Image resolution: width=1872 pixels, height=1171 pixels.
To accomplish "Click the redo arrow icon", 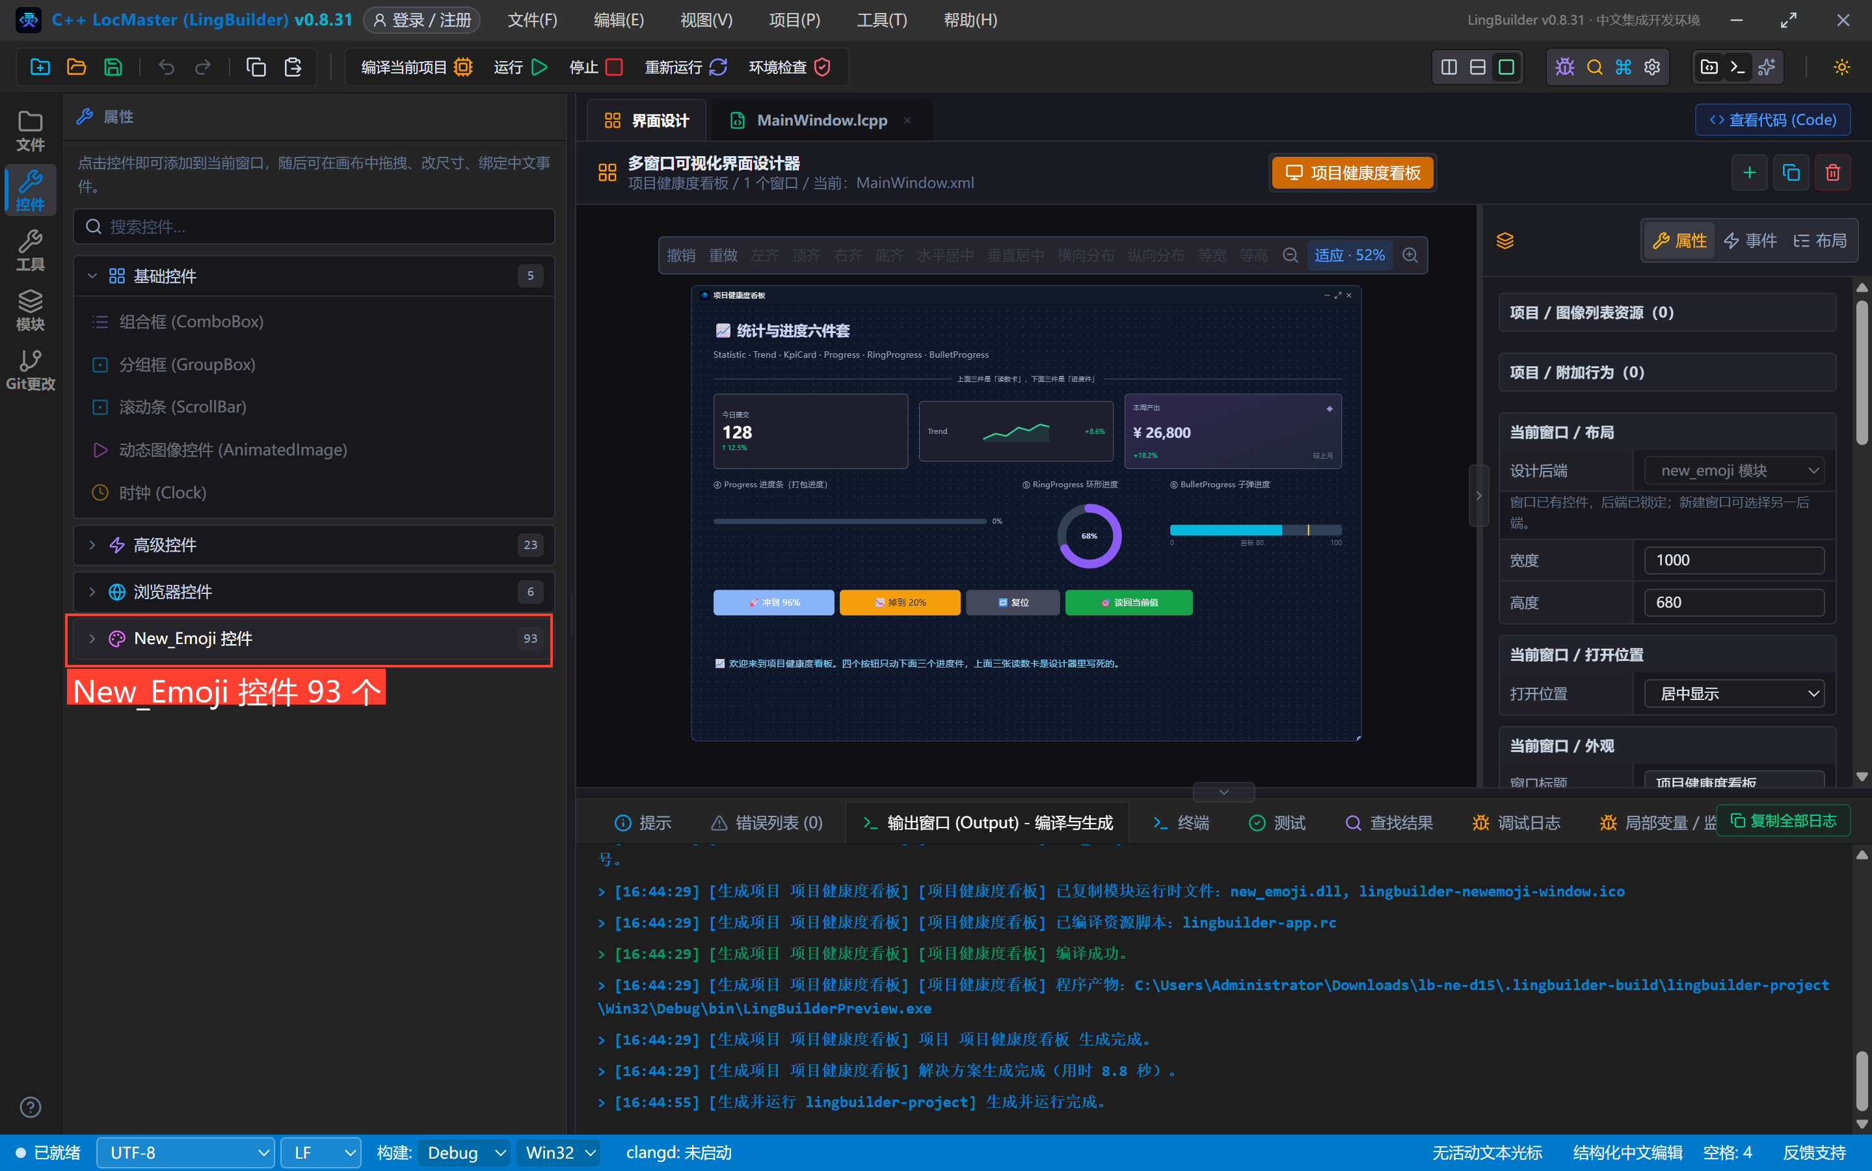I will 203,68.
